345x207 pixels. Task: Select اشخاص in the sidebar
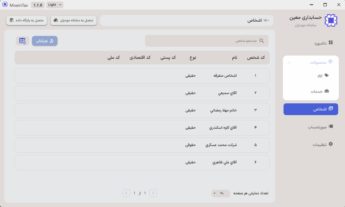click(311, 109)
